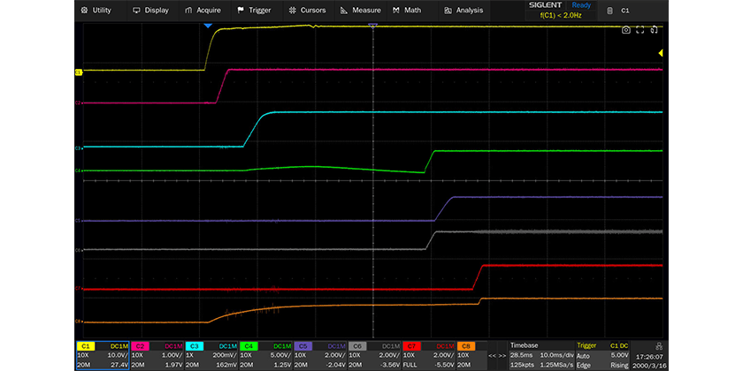Click the left channel scroll arrow (<<)
743x371 pixels.
(492, 354)
